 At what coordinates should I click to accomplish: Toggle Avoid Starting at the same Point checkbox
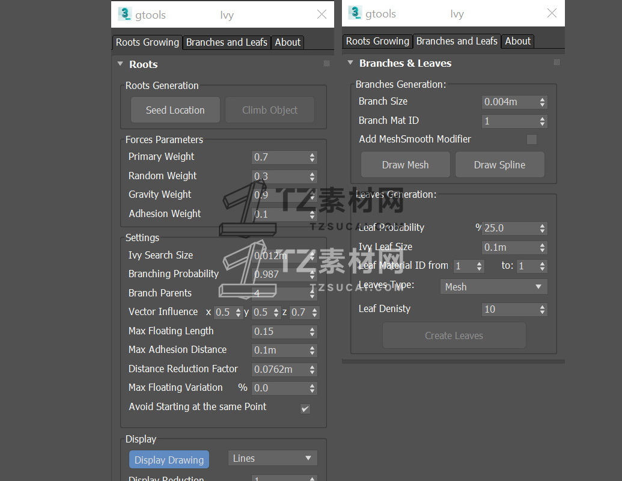305,408
